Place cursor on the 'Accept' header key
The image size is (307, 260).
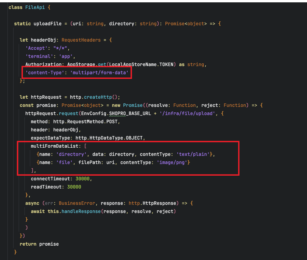point(36,48)
